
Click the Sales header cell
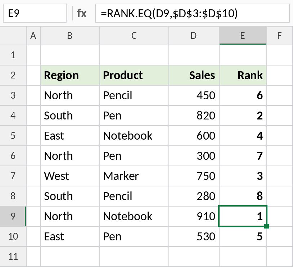(x=194, y=75)
